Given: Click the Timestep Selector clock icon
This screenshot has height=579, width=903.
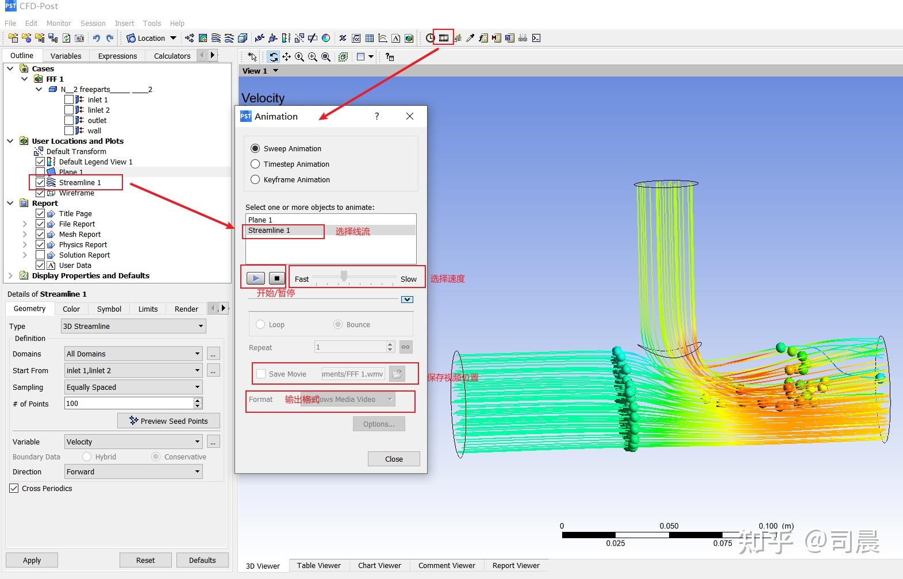Looking at the screenshot, I should coord(430,38).
